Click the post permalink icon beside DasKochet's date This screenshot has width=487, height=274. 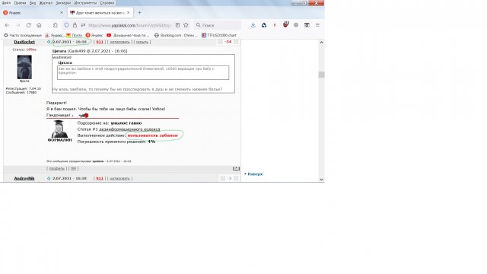click(49, 42)
